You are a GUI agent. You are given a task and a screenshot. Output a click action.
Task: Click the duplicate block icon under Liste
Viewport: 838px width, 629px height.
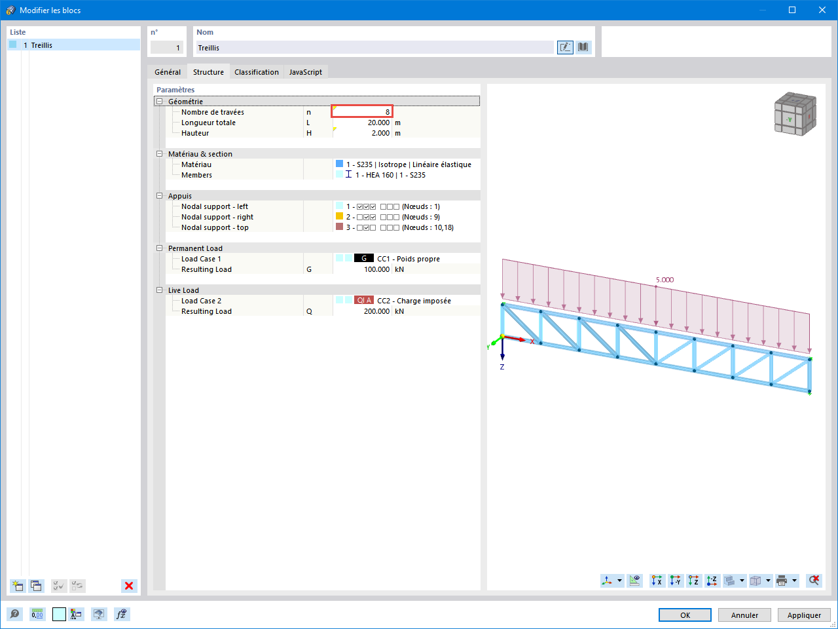pyautogui.click(x=36, y=586)
